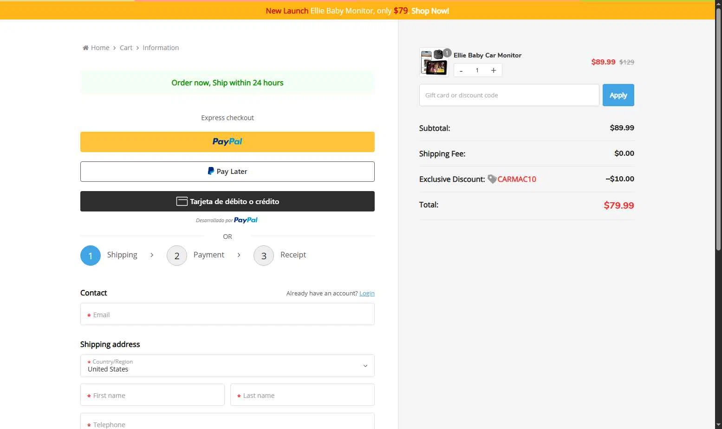
Task: Increase quantity with the plus button
Action: 494,70
